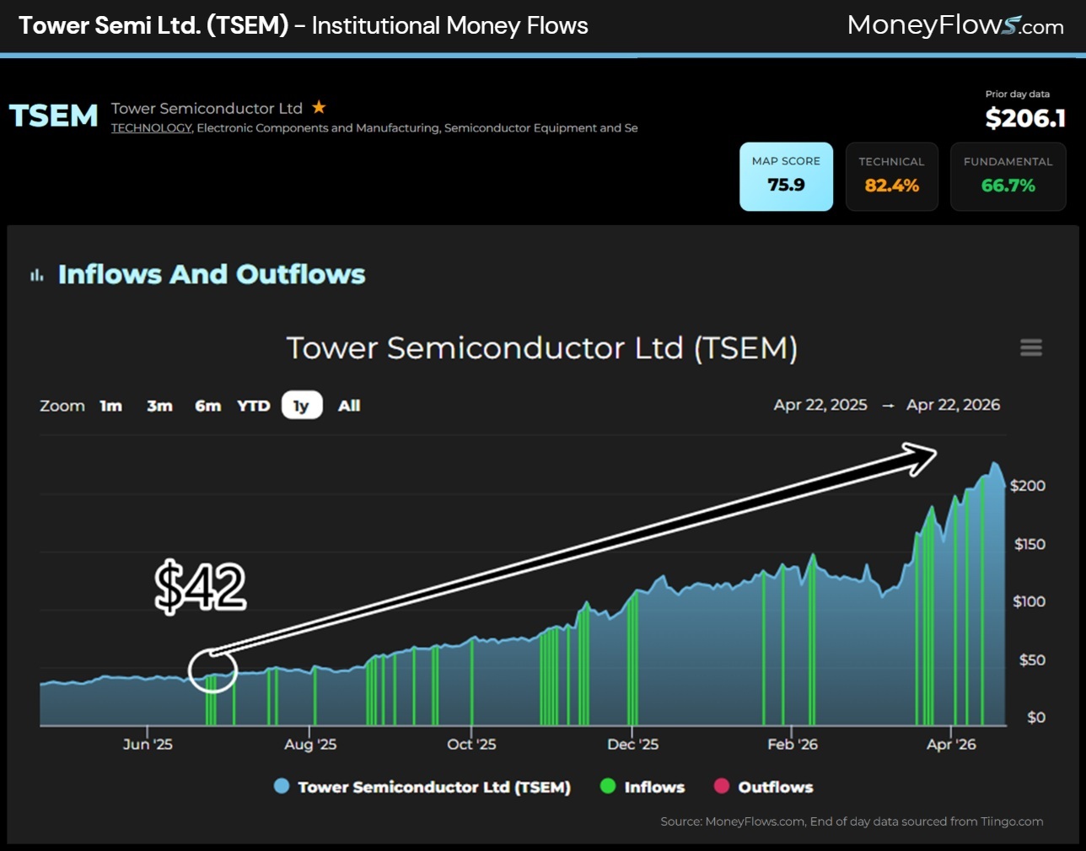Toggle the Outflows legend series

764,787
